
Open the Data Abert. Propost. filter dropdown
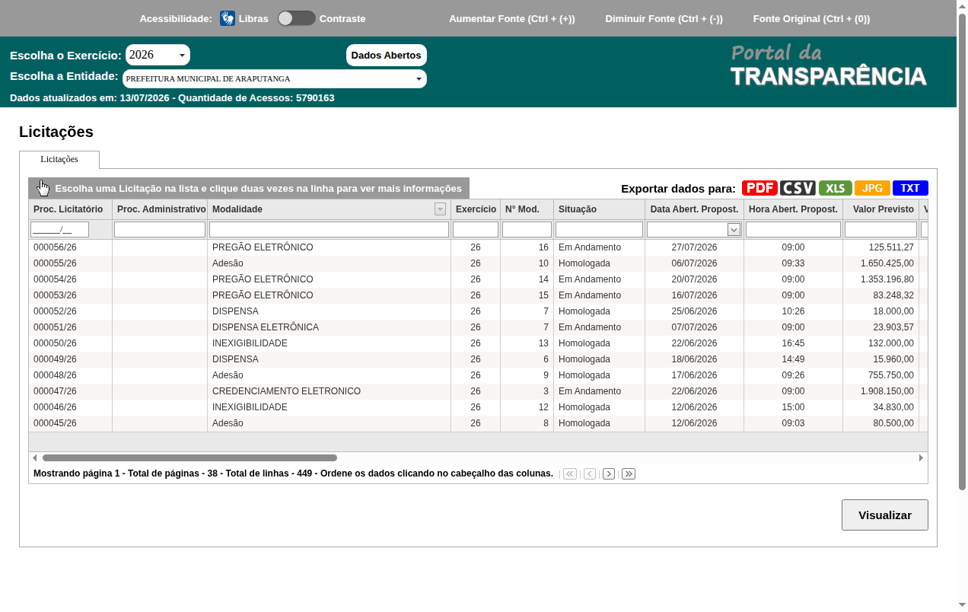tap(734, 229)
